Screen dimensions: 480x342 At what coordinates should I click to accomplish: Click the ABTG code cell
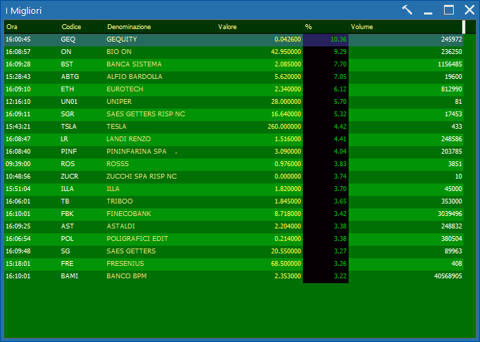pos(70,77)
